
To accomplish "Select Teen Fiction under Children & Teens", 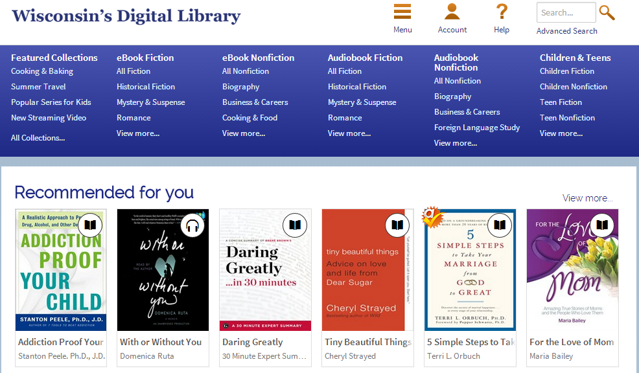I will 561,102.
